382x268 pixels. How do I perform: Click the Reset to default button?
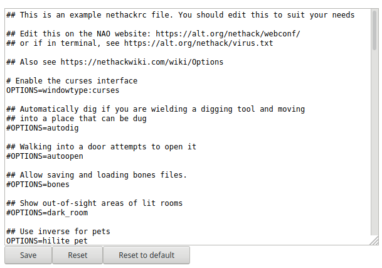[146, 255]
